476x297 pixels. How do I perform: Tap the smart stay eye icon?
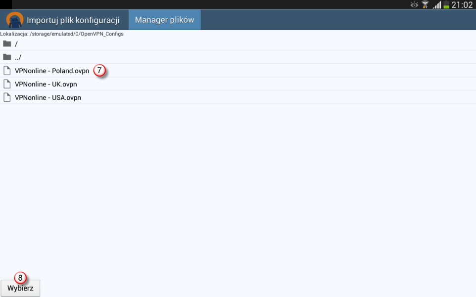pyautogui.click(x=414, y=4)
